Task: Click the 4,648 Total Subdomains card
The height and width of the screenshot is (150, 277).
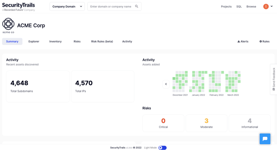Action: click(x=38, y=87)
